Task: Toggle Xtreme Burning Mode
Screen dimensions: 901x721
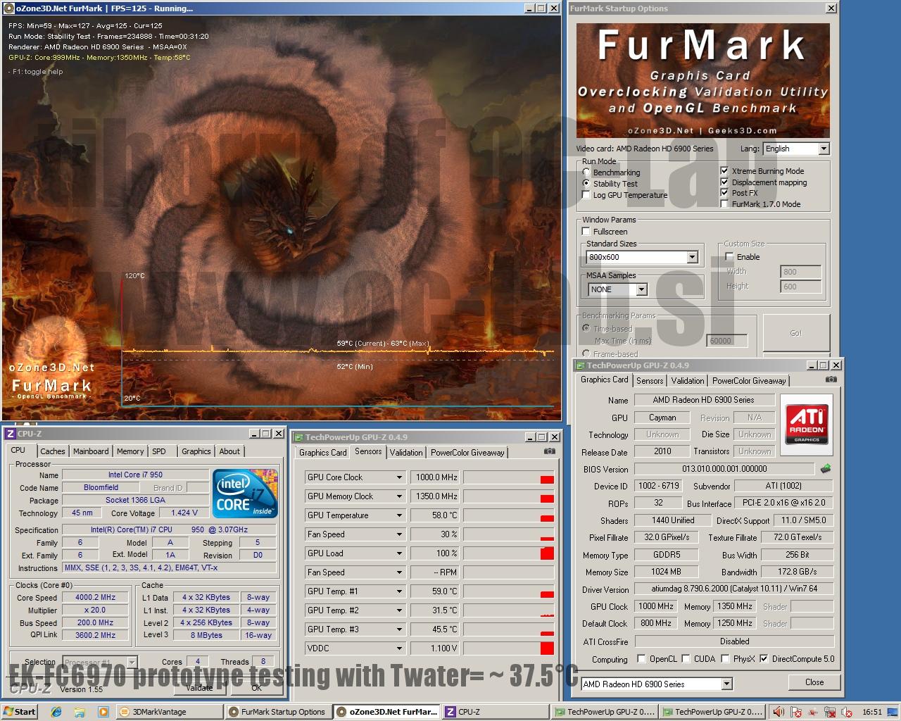Action: tap(724, 170)
